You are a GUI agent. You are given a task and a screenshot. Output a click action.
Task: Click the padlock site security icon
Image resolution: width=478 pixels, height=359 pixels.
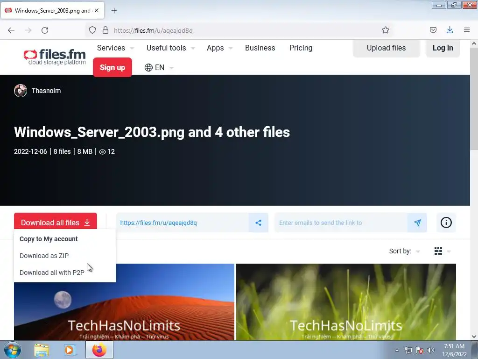click(x=105, y=30)
